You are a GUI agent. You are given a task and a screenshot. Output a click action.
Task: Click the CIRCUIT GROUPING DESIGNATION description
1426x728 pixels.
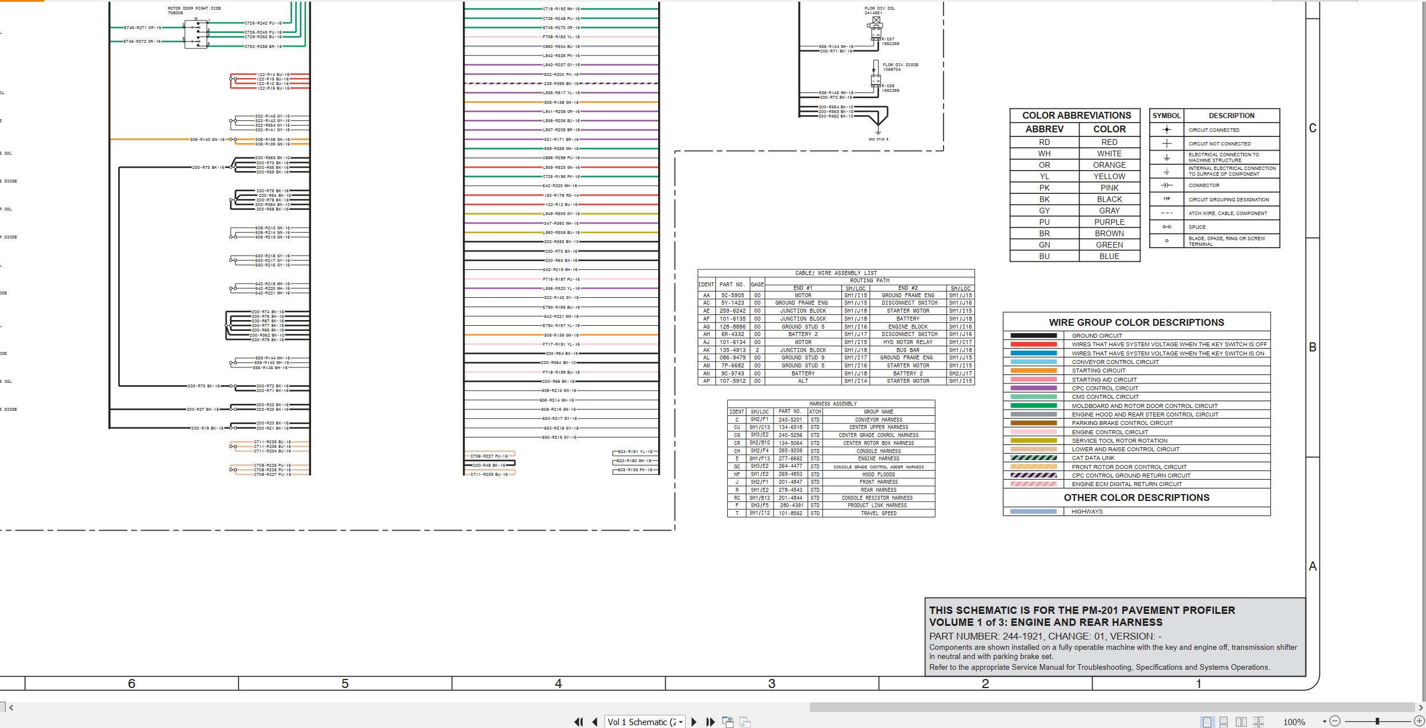click(1228, 200)
